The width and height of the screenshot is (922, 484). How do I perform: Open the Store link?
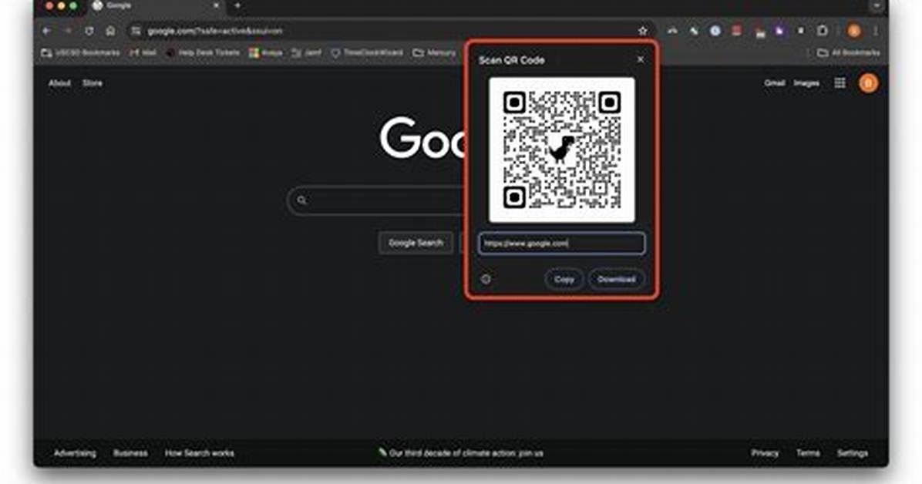tap(93, 83)
